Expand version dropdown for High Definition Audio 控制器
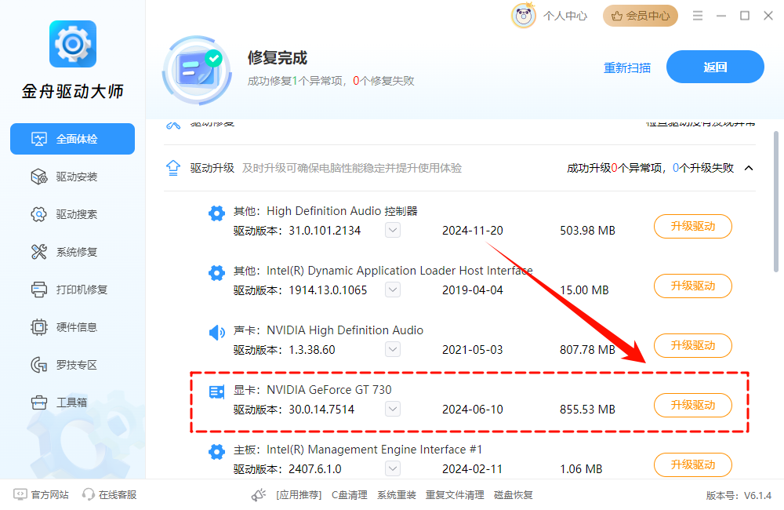The image size is (784, 510). coord(392,230)
